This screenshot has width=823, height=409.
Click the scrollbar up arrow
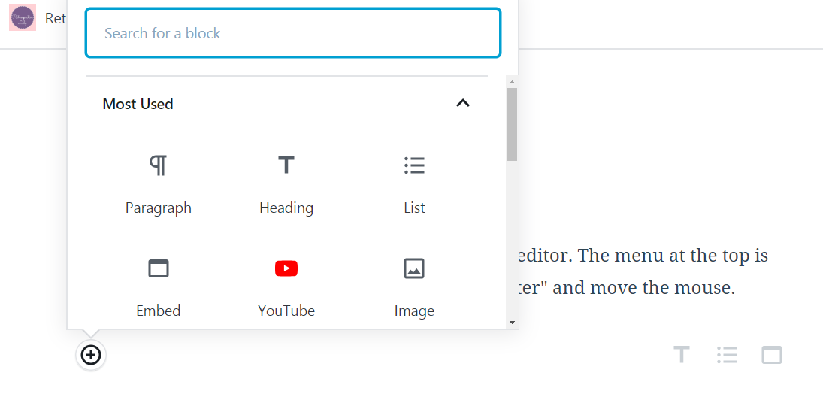click(513, 82)
